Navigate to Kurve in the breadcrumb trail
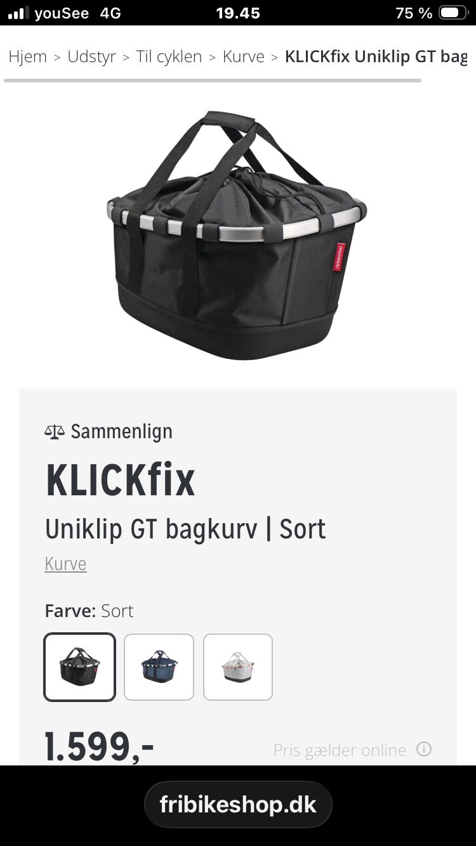 point(243,56)
